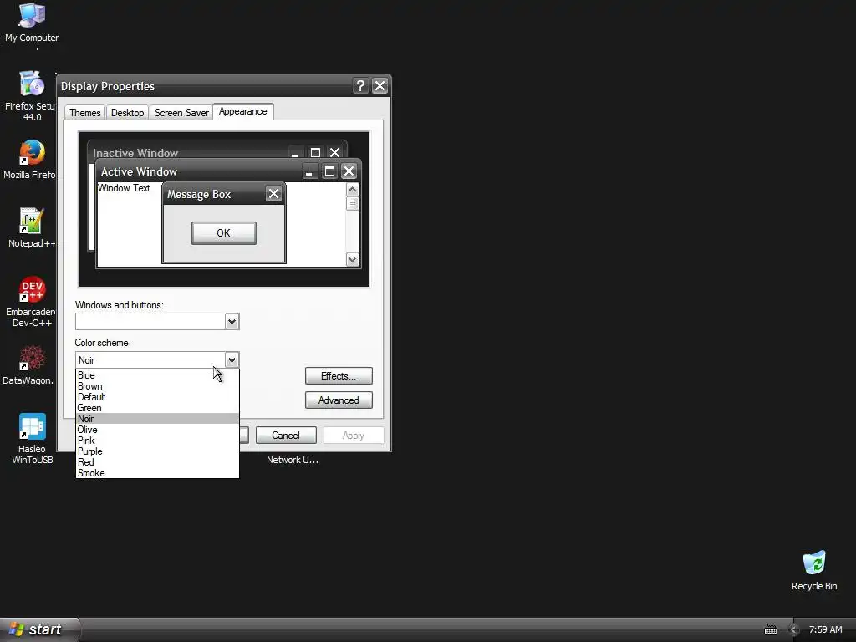Screen dimensions: 856x642
Task: Click preview scrollbar thumb
Action: click(x=352, y=203)
